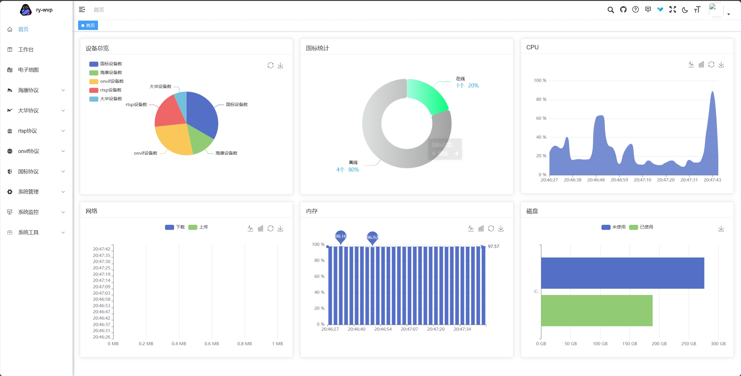Screen dimensions: 741x376
Task: Click the font size icon
Action: pos(697,10)
